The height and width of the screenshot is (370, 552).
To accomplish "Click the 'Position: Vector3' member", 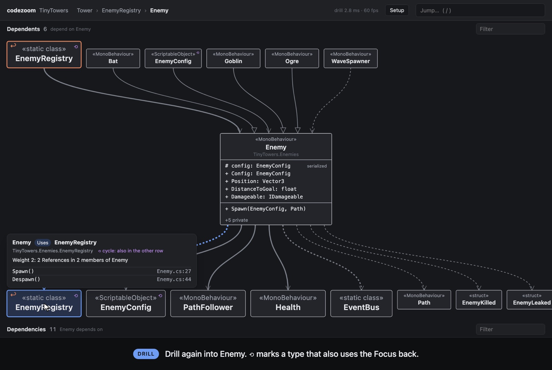I will 258,181.
